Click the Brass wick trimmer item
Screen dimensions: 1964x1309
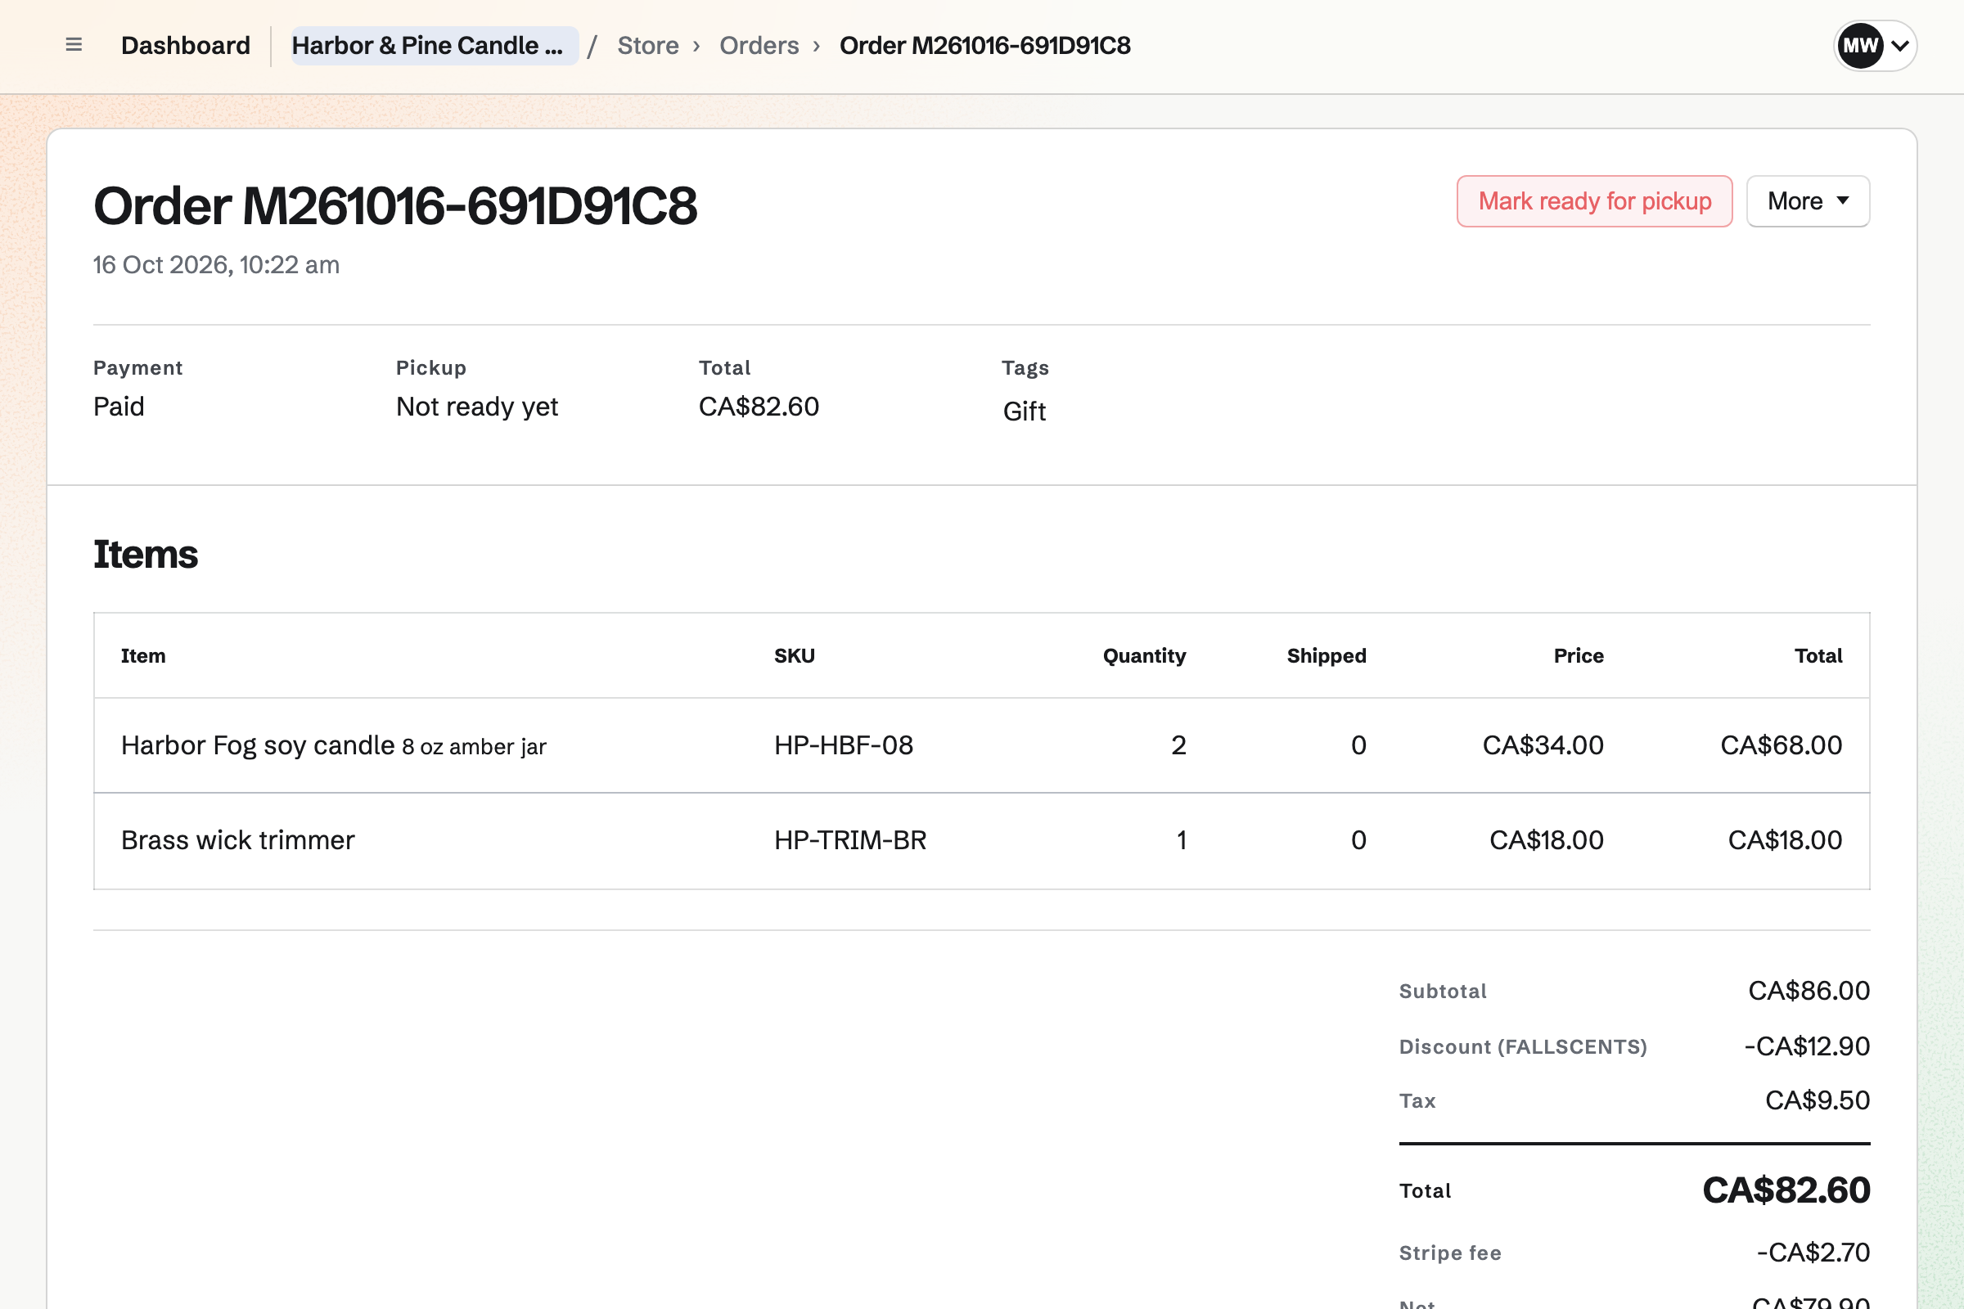[x=238, y=840]
